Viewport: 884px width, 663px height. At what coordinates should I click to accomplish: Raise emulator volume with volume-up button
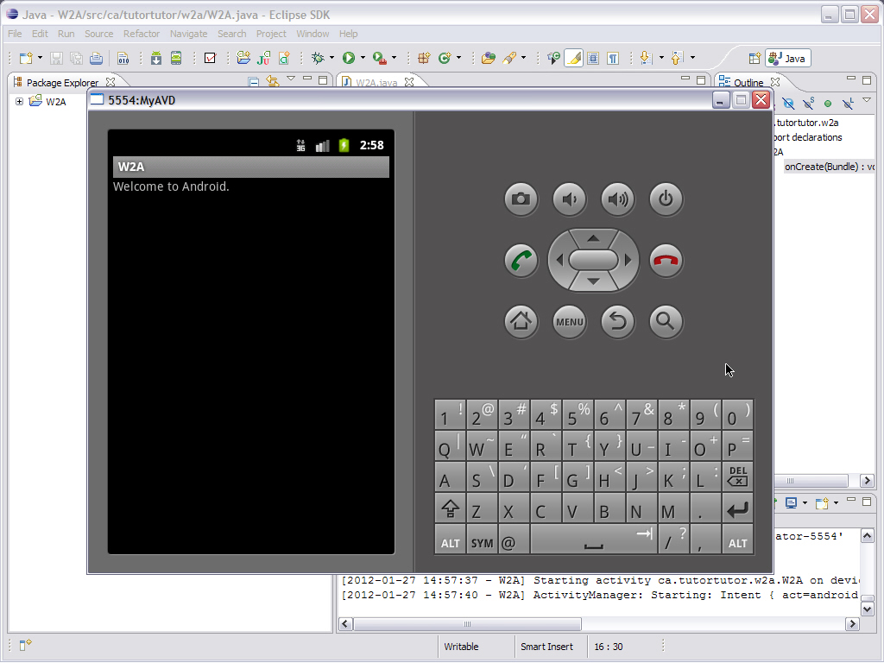(x=618, y=199)
